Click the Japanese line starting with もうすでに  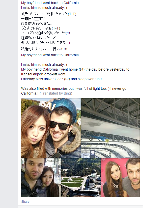coord(41,28)
